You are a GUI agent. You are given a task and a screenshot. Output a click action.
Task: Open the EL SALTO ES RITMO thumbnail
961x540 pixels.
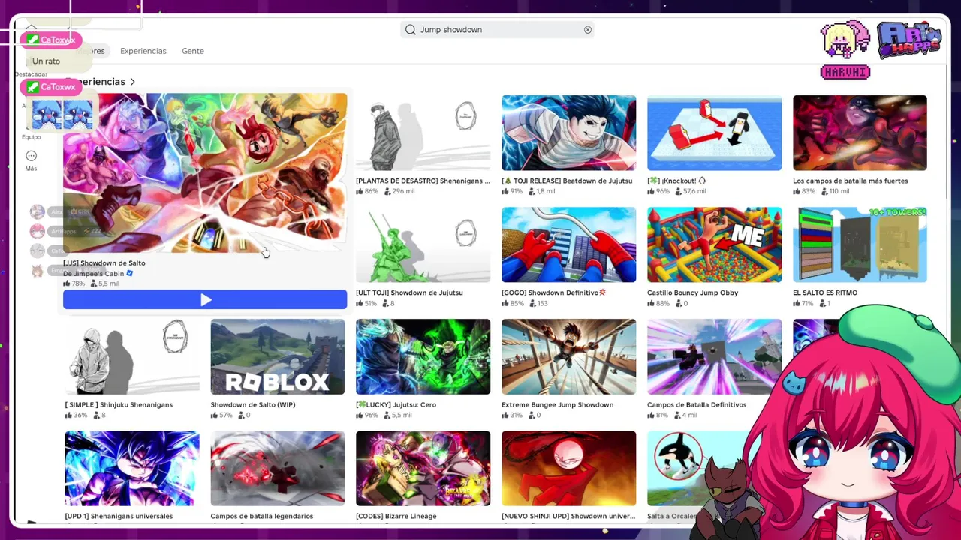pyautogui.click(x=860, y=244)
